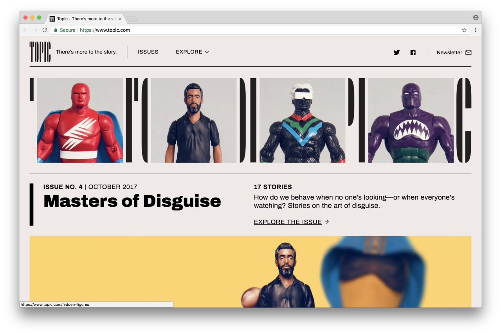
Task: Bookmark this page with star icon
Action: tap(464, 30)
